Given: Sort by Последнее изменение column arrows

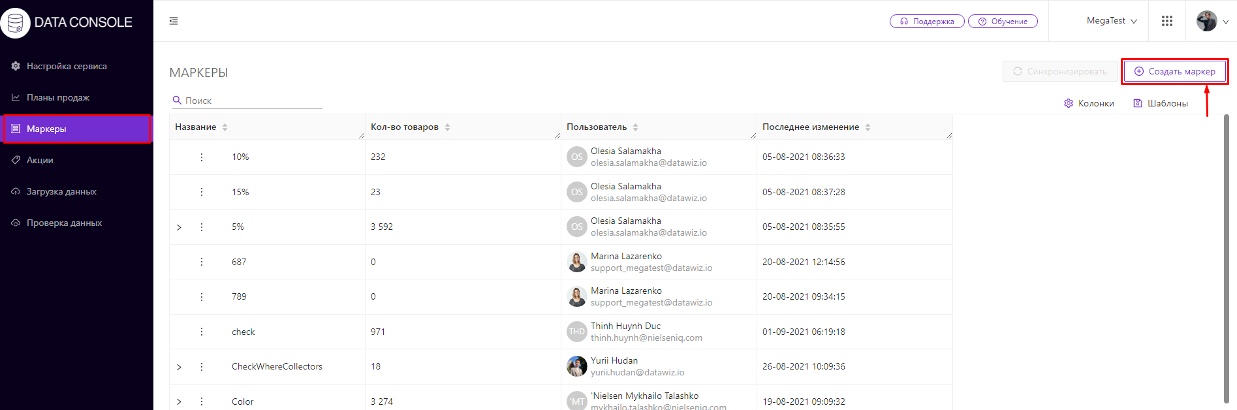Looking at the screenshot, I should click(868, 127).
